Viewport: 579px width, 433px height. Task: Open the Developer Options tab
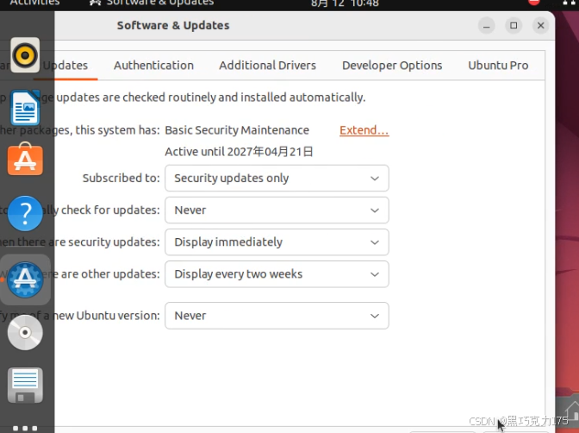(x=392, y=66)
